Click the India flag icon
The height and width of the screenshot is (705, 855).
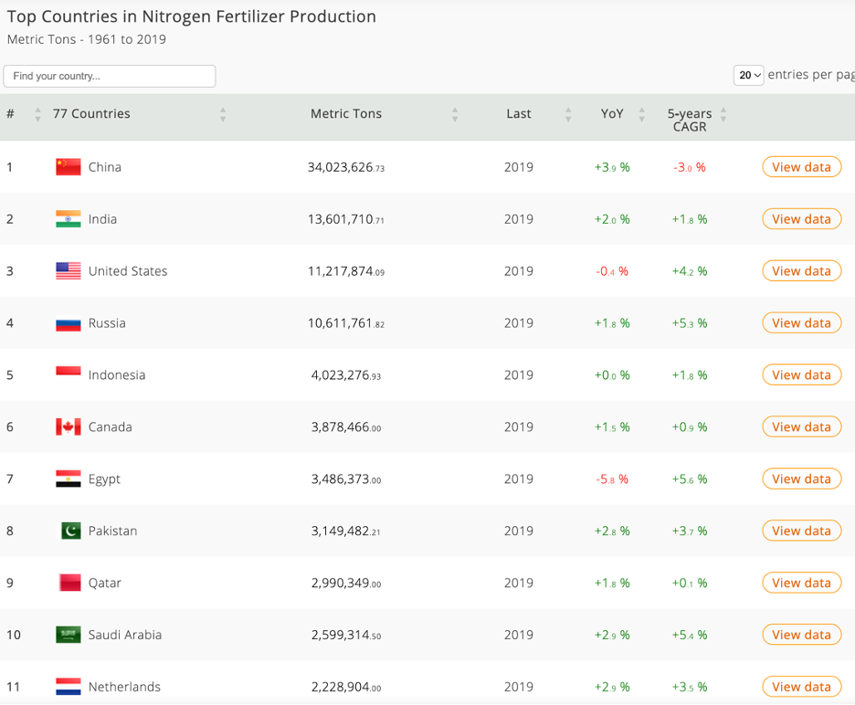click(69, 218)
